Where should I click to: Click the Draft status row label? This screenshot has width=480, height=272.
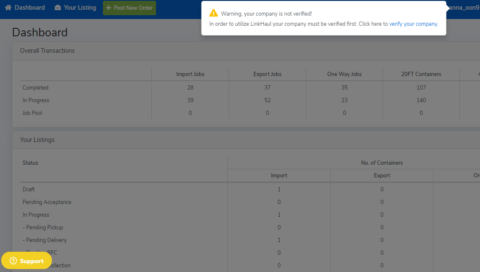pyautogui.click(x=29, y=190)
